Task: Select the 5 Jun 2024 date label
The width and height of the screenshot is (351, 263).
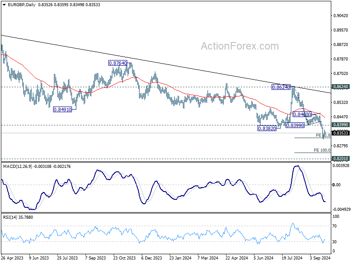Action: tap(264, 258)
